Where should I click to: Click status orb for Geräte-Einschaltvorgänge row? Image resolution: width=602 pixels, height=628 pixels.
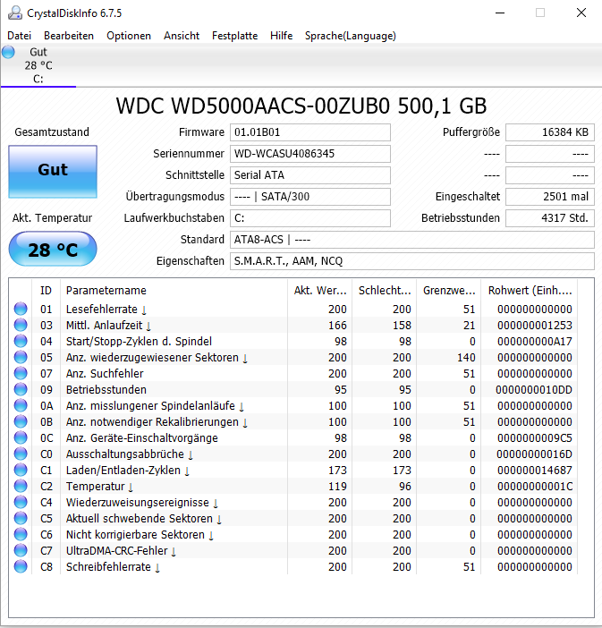click(21, 437)
